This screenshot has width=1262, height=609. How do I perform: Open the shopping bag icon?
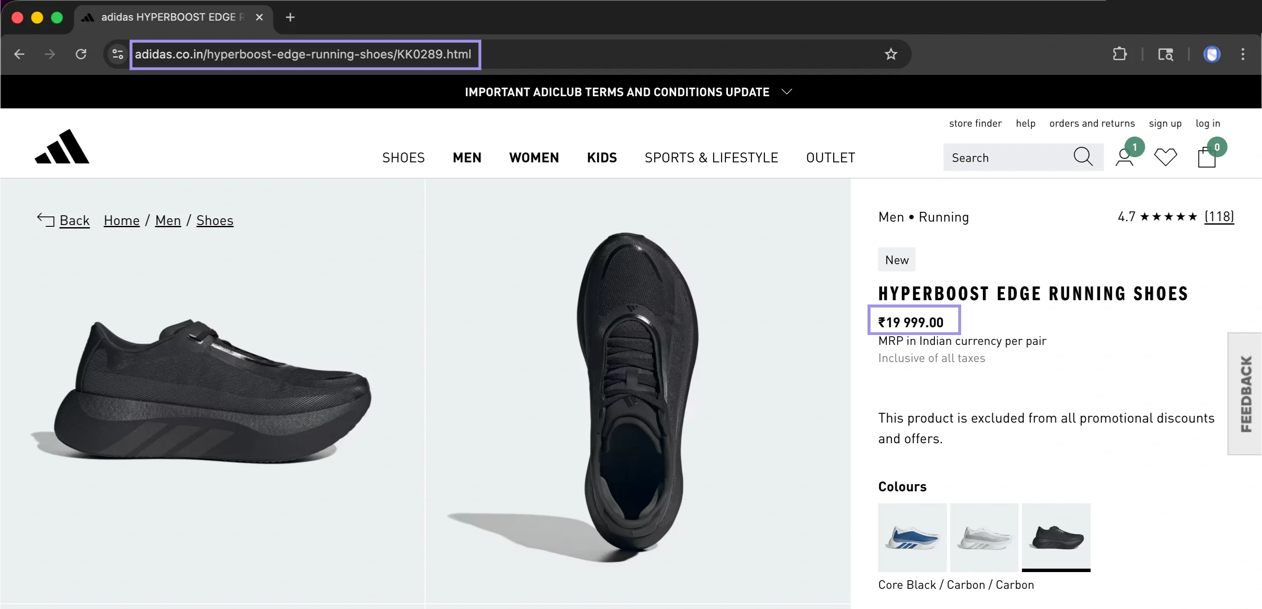point(1207,157)
